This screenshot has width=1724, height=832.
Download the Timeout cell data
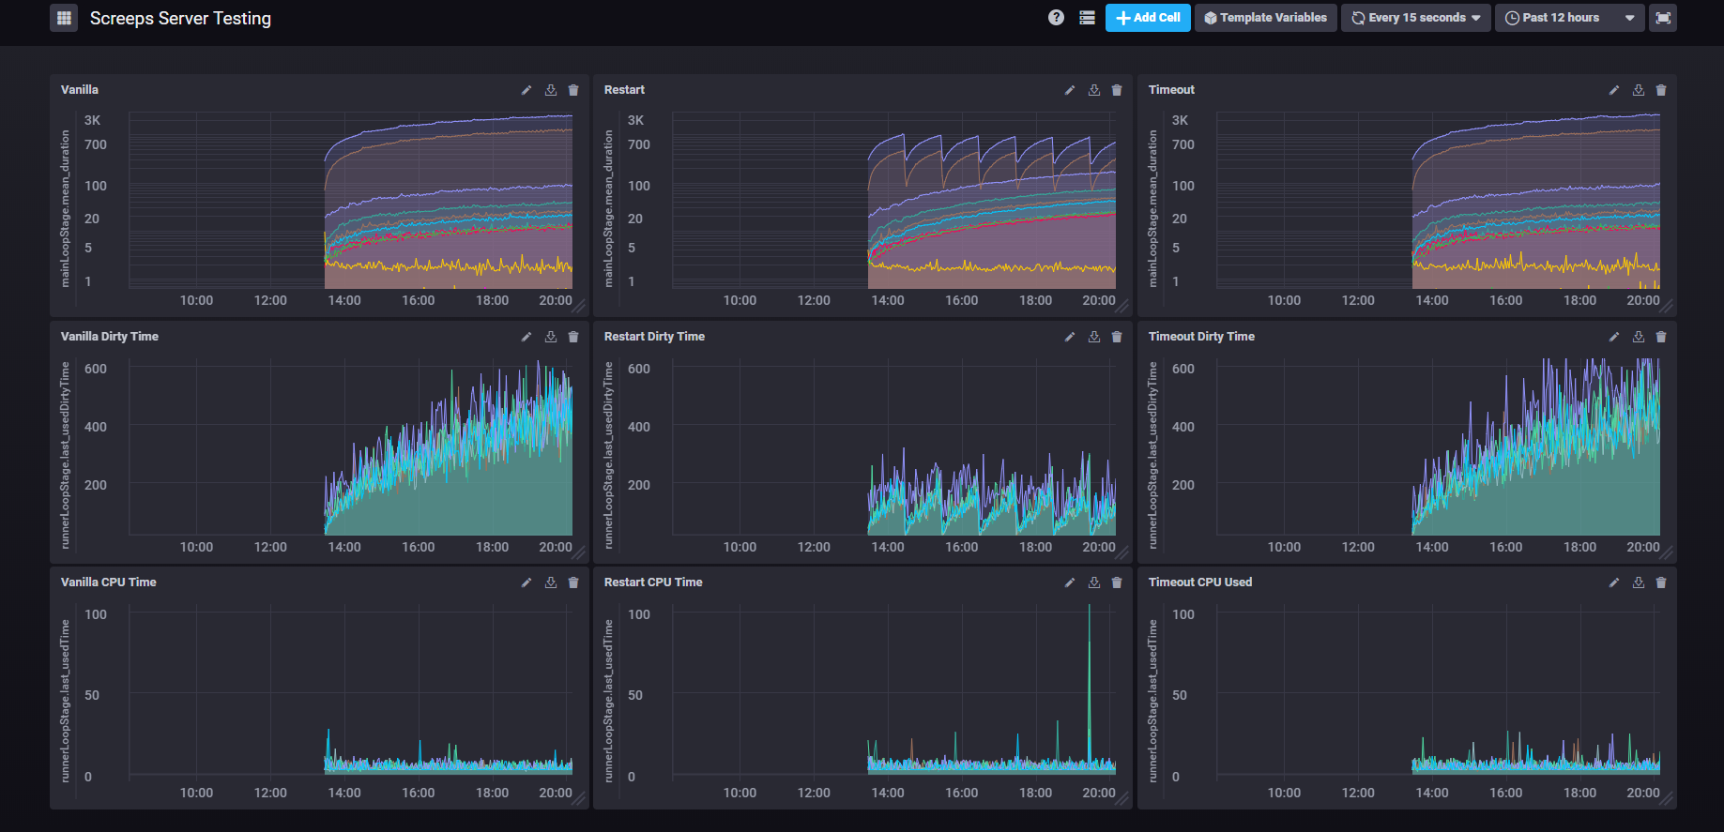(1639, 90)
